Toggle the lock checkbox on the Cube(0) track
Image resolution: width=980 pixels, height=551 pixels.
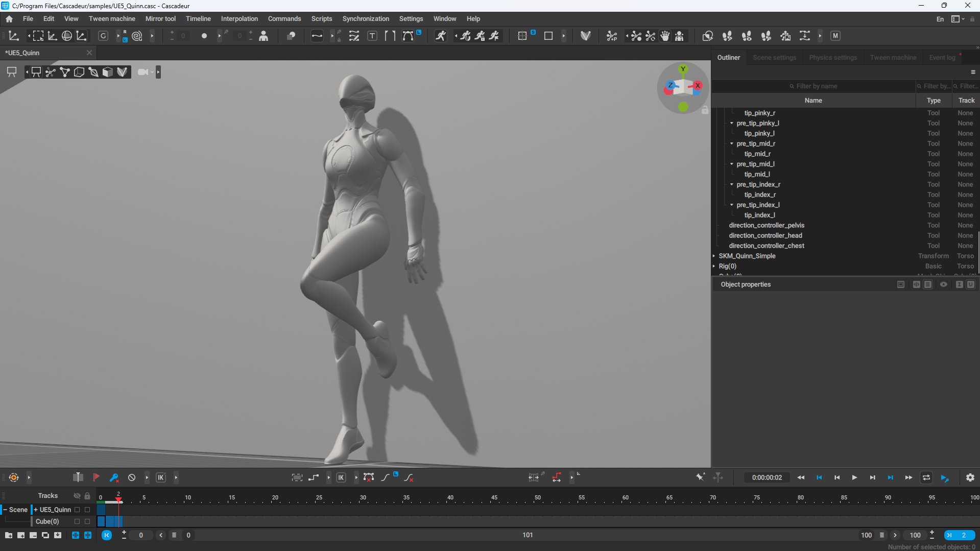(x=87, y=521)
